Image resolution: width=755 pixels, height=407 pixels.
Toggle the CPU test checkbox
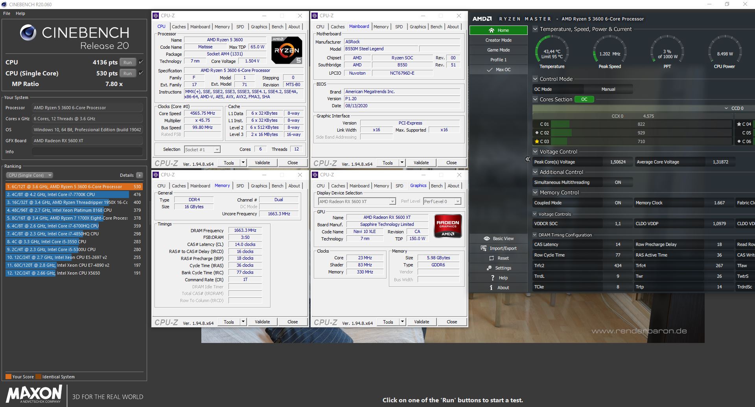point(141,62)
